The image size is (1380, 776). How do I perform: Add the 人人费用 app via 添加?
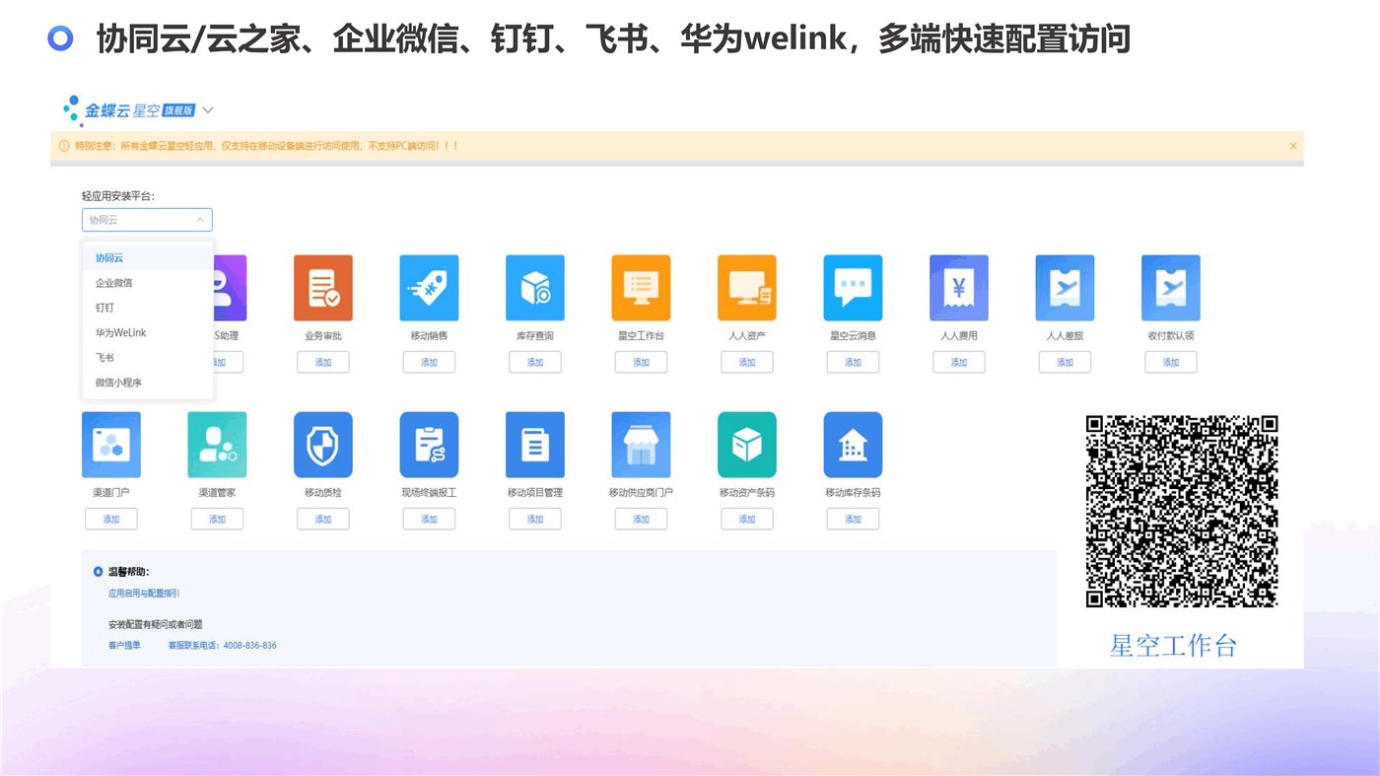(x=959, y=362)
